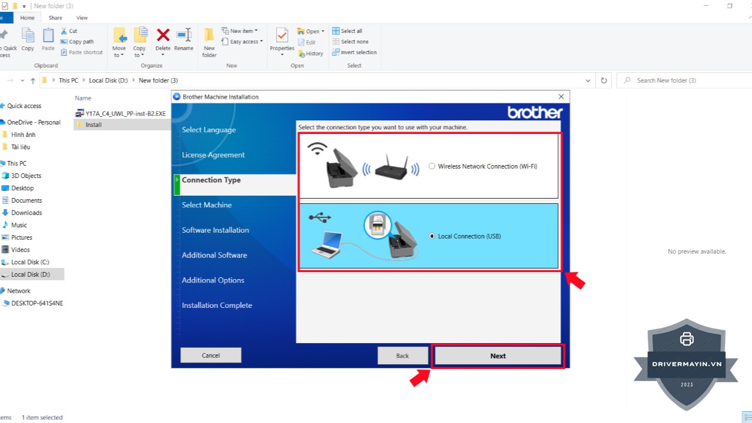This screenshot has width=752, height=423.
Task: Click the Rename icon in ribbon
Action: click(x=184, y=36)
